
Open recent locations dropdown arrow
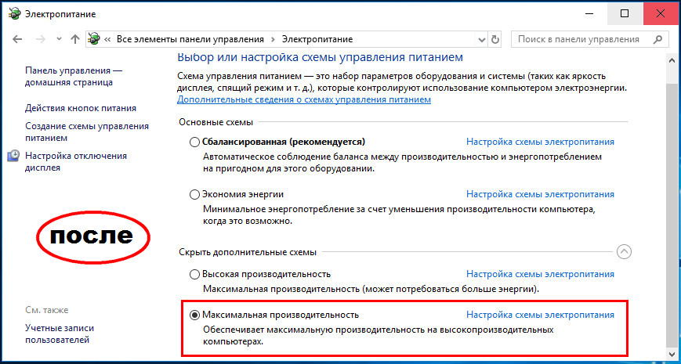point(60,39)
